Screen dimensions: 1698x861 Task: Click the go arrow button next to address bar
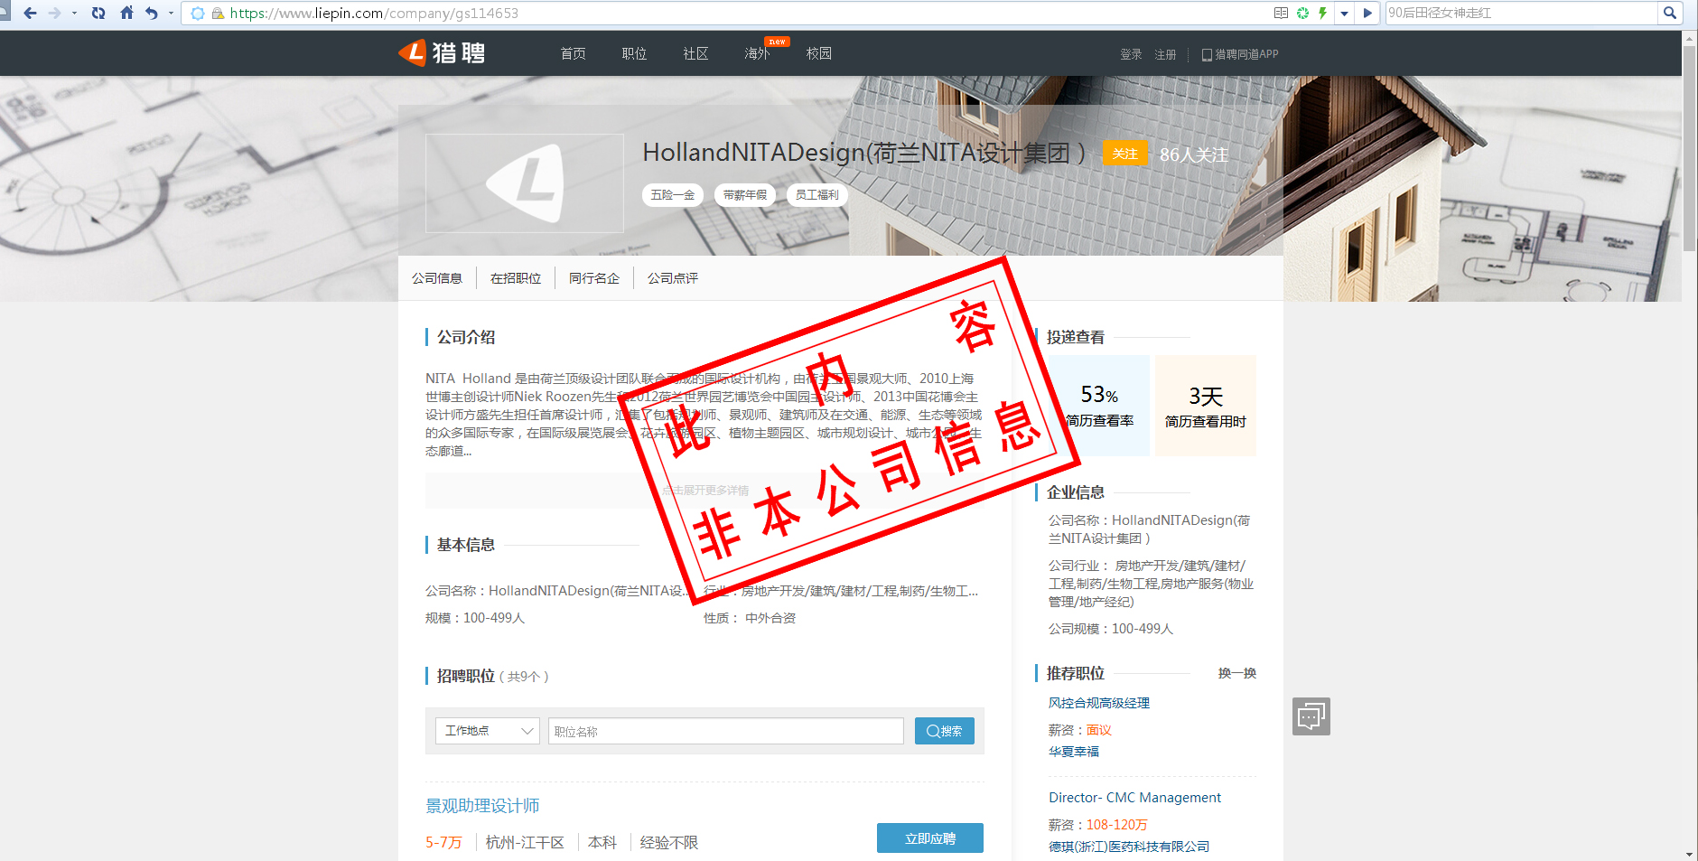[1367, 13]
